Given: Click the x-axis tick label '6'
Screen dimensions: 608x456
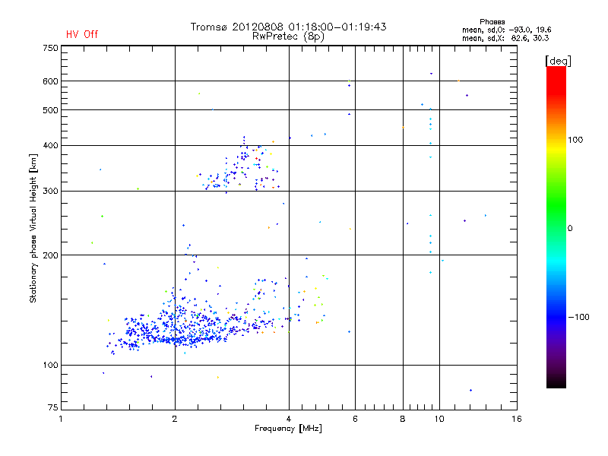Looking at the screenshot, I should click(355, 419).
